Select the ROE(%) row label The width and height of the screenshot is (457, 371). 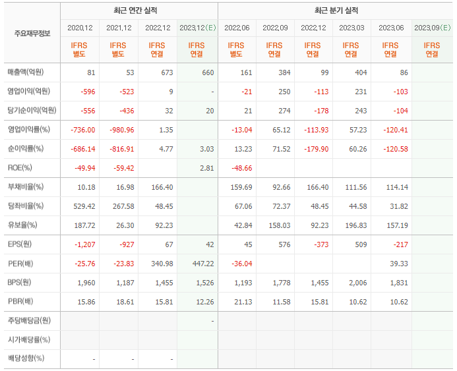click(x=20, y=168)
